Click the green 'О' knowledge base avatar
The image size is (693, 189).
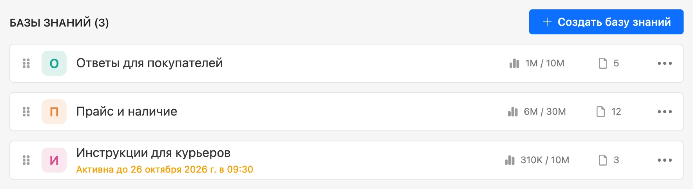click(54, 63)
